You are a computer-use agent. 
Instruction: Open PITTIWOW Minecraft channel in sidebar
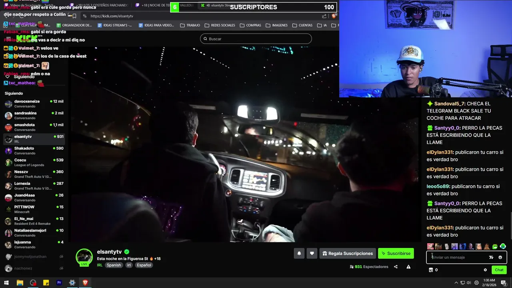[34, 209]
